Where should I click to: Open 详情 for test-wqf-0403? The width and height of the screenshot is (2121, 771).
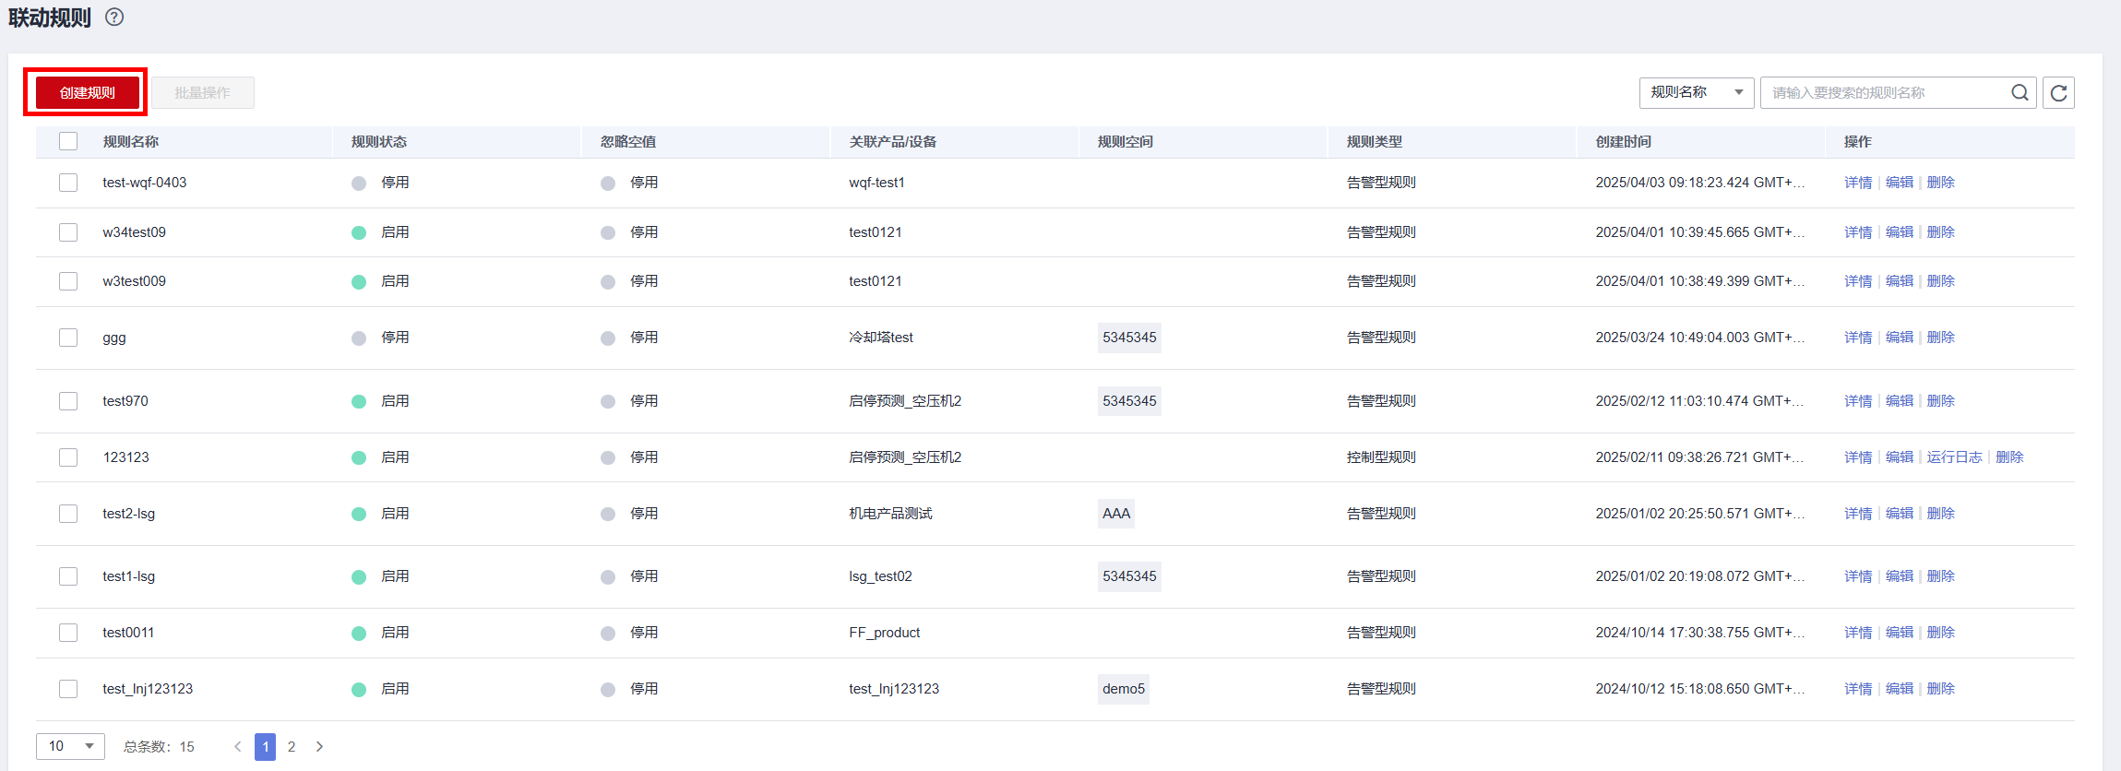[x=1858, y=183]
